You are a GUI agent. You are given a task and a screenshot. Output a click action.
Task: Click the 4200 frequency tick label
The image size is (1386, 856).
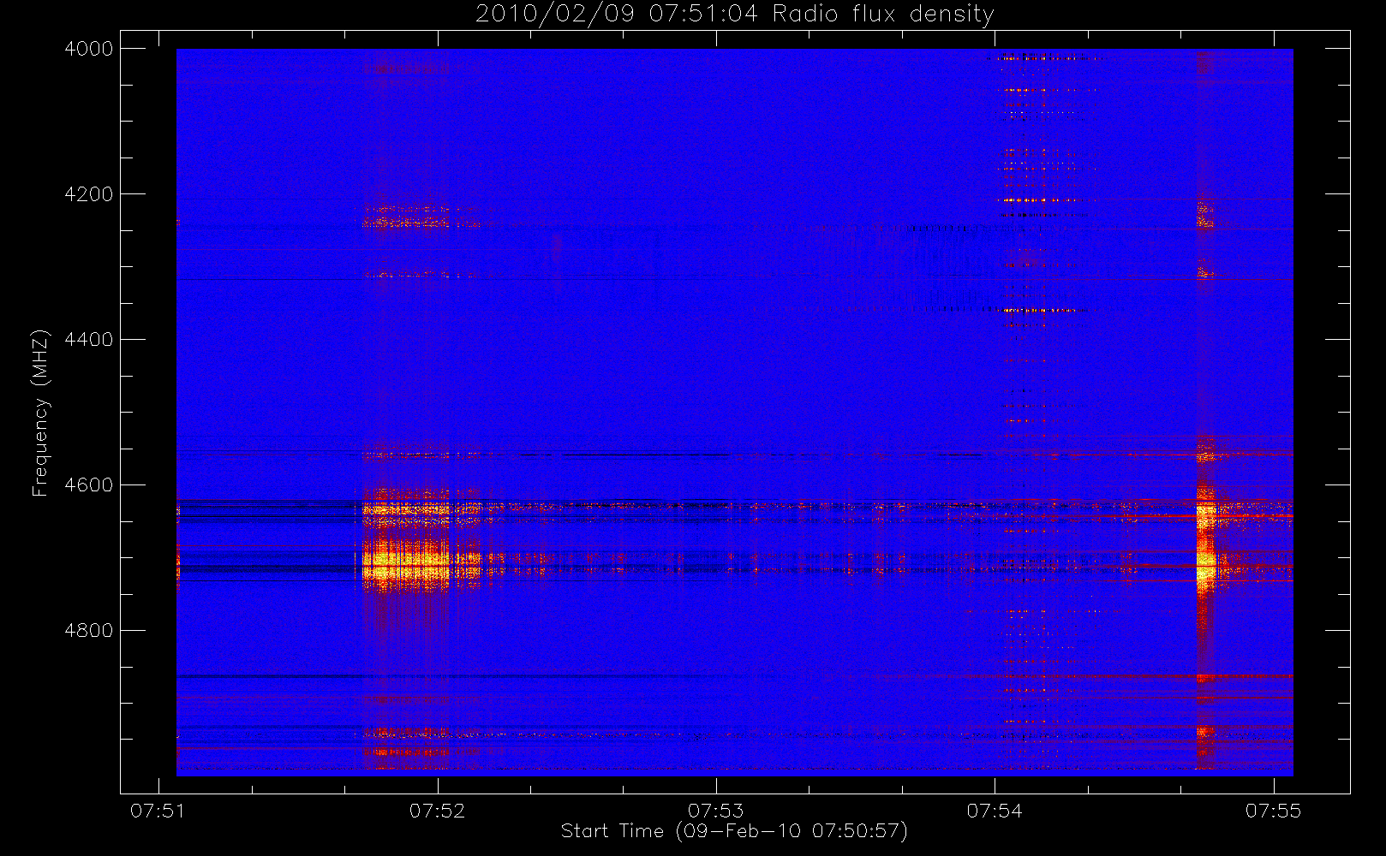pos(89,194)
